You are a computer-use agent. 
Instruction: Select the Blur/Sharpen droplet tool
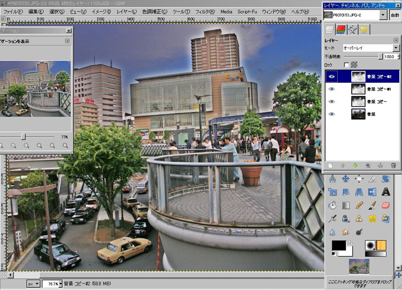pos(333,232)
